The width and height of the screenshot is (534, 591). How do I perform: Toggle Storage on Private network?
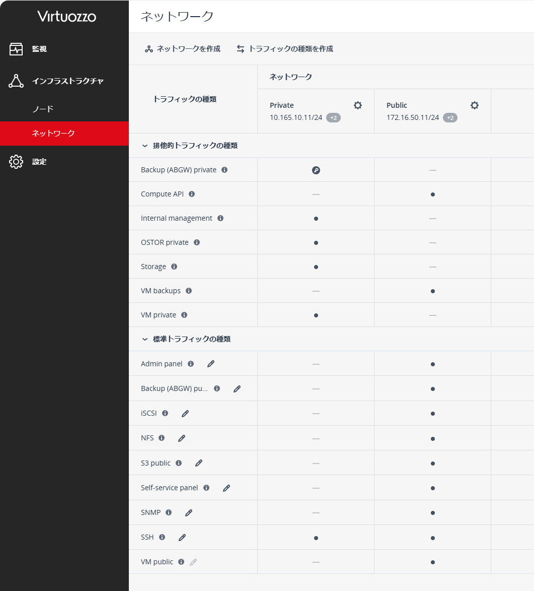coord(316,267)
